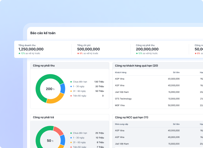
Task: Click the value 50 Triệu
Action: pos(99,91)
